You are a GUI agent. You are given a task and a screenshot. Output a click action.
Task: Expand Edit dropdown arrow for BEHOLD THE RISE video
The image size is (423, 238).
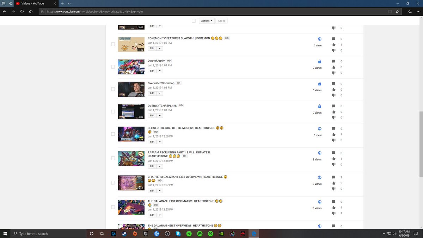tap(160, 142)
